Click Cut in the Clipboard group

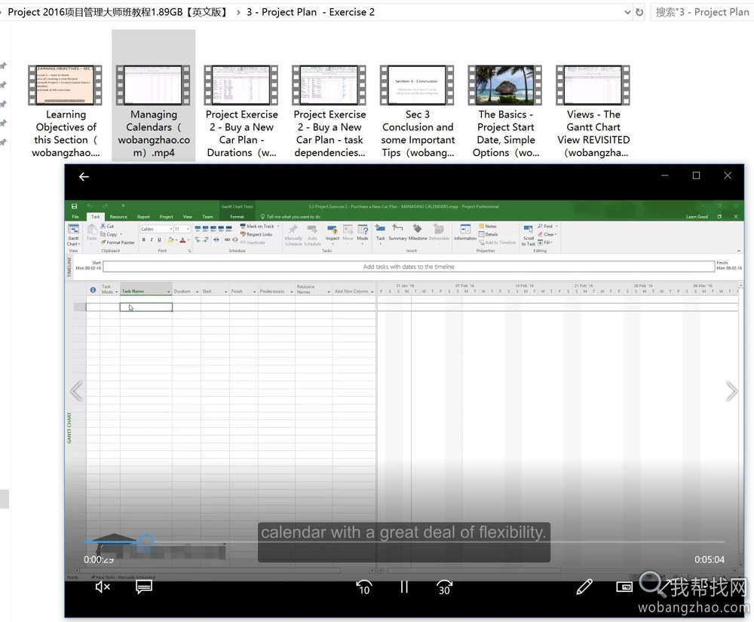107,226
